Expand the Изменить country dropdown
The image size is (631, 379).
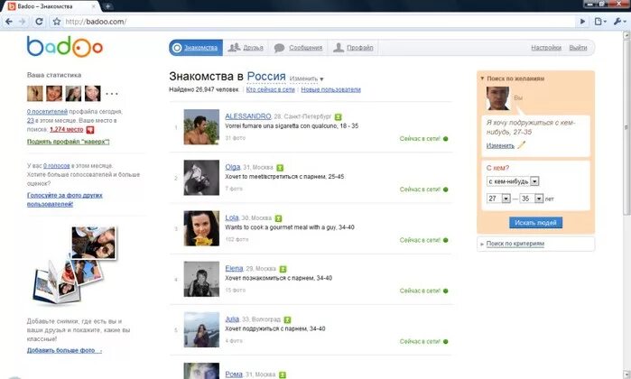tap(307, 79)
